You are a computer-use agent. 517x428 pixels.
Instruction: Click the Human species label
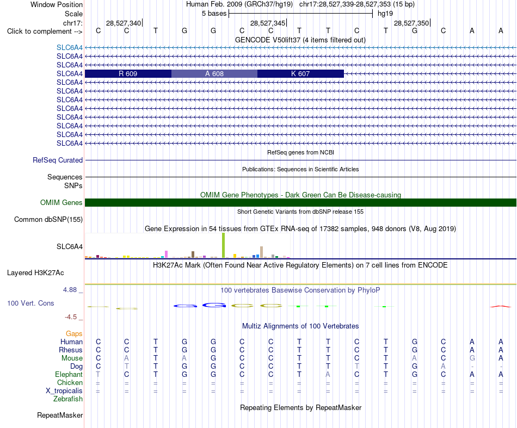[71, 342]
